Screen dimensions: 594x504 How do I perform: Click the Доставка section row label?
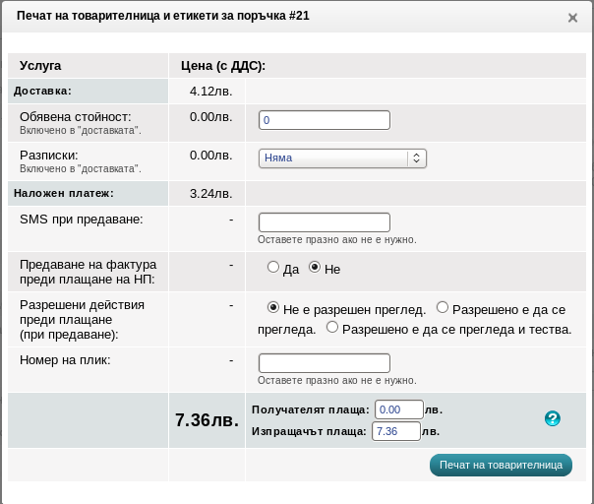(42, 91)
